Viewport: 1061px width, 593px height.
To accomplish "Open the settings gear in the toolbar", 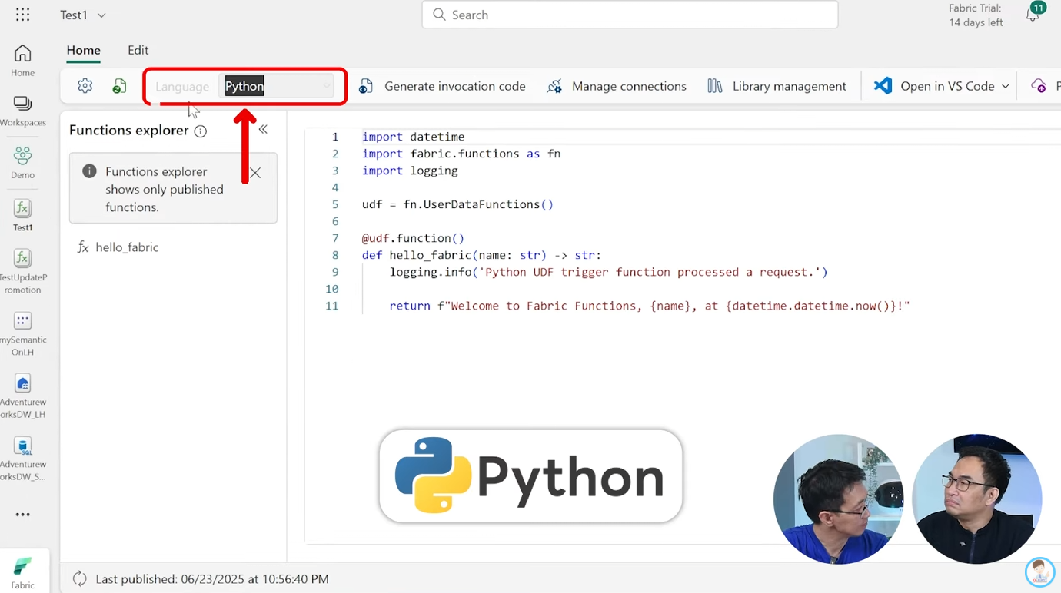I will (x=85, y=85).
